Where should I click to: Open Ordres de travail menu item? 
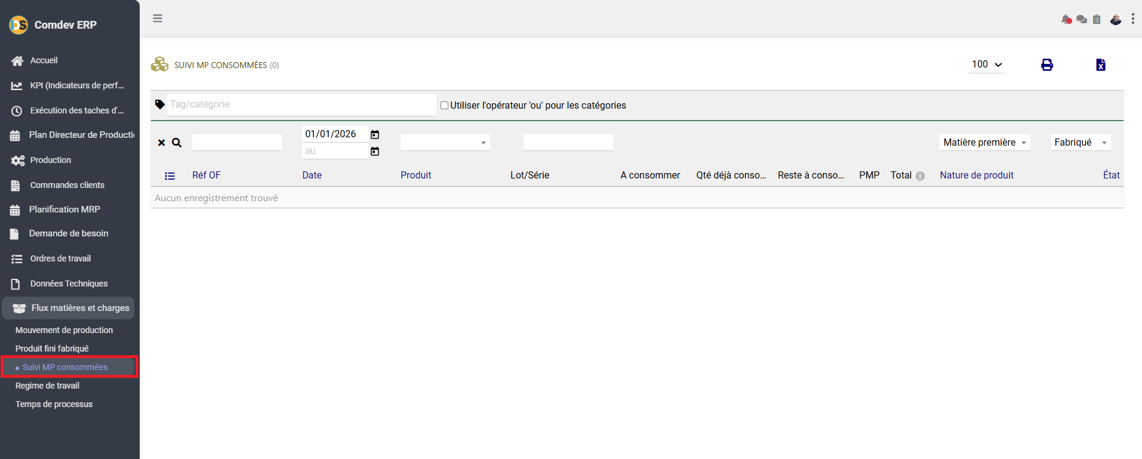(x=60, y=258)
